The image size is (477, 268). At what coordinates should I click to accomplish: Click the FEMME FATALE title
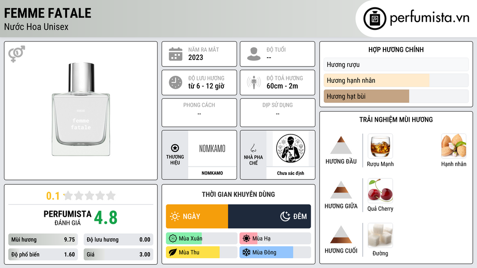[48, 13]
